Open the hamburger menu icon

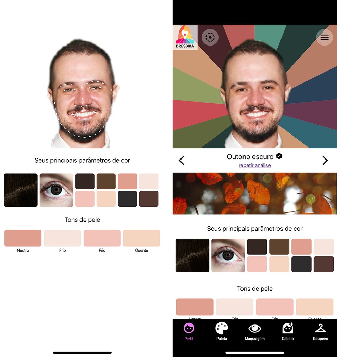coord(324,37)
